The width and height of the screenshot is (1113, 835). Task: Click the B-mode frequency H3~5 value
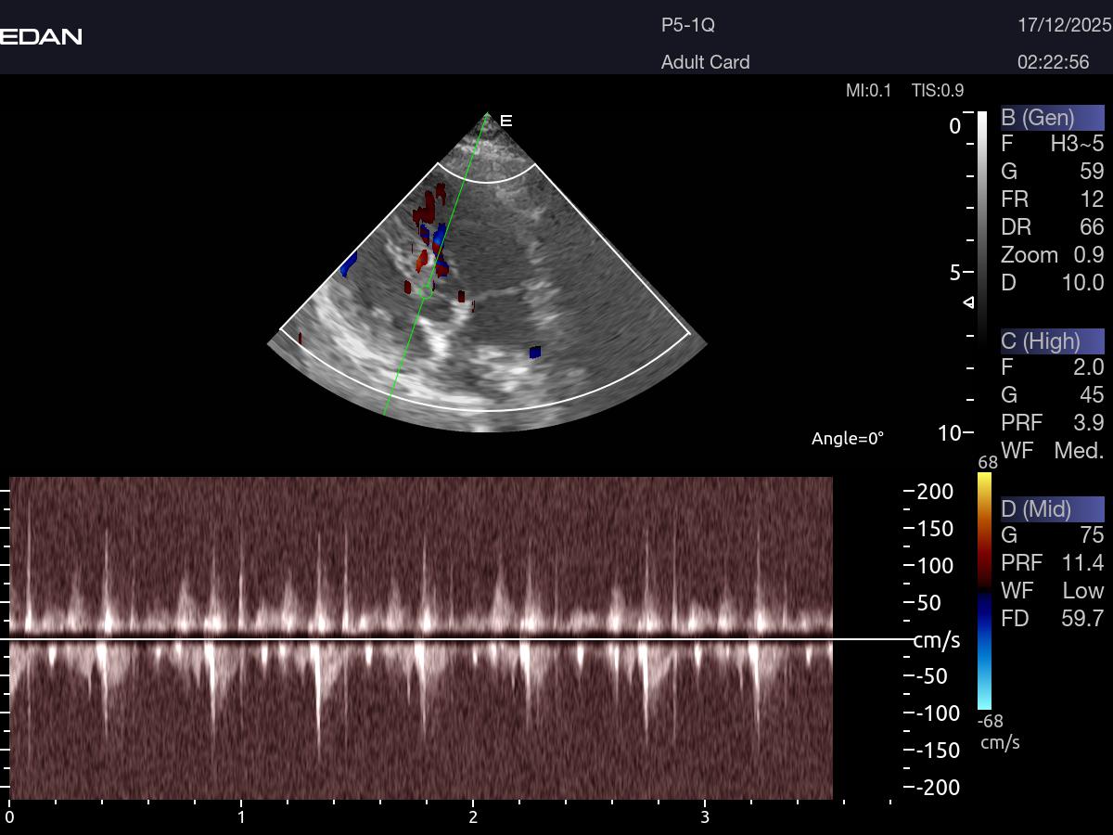tap(1077, 144)
